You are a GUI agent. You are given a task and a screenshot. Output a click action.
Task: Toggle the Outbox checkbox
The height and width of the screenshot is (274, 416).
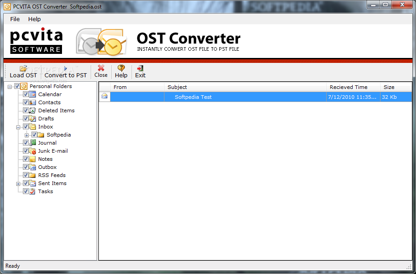click(x=26, y=167)
